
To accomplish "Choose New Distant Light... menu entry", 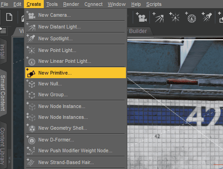I will [x=75, y=27].
